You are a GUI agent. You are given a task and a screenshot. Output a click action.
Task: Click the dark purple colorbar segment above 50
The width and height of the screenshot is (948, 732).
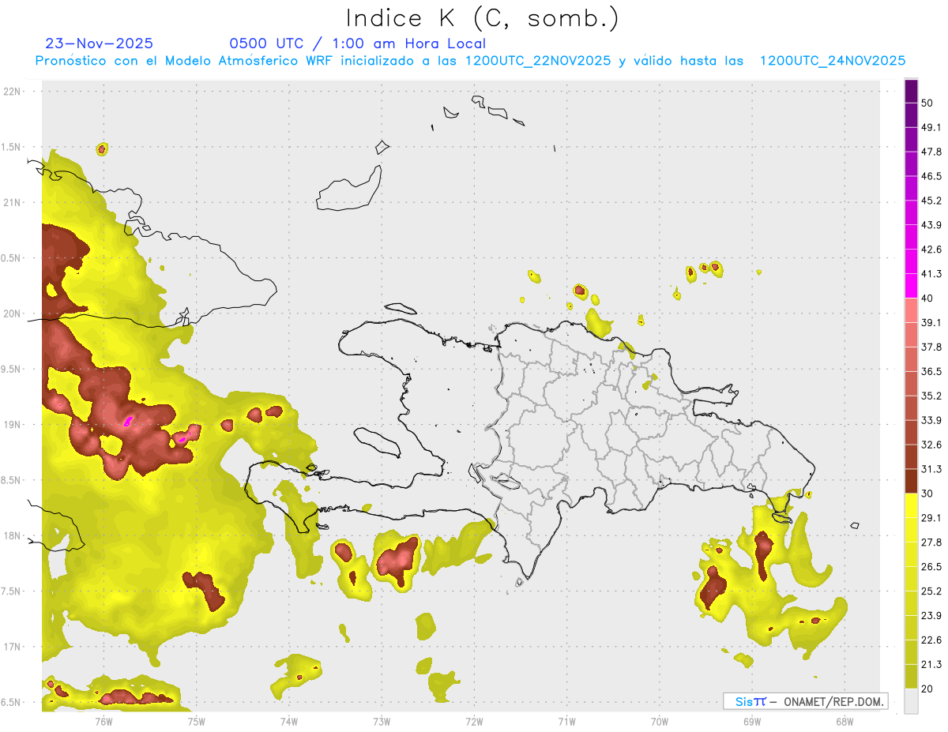coord(912,91)
